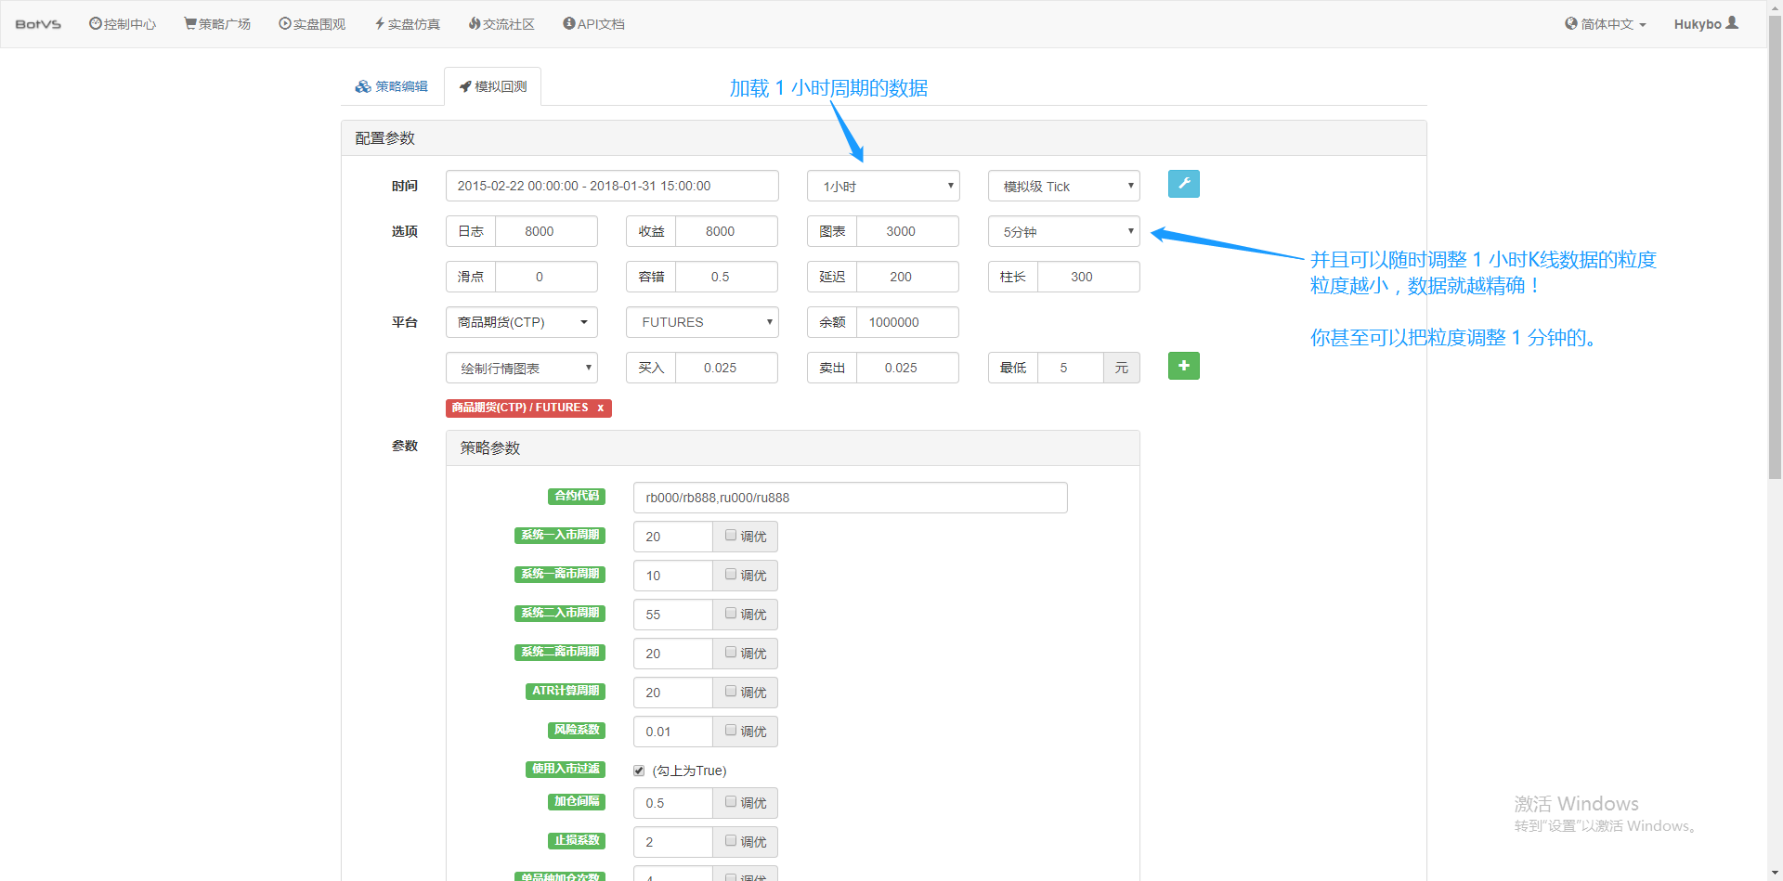Click the 合约代码 input field
The height and width of the screenshot is (881, 1783).
[850, 498]
